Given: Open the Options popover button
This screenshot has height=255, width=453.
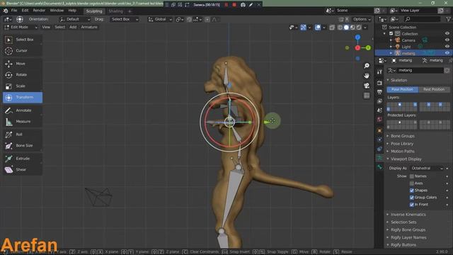Looking at the screenshot, I should (x=362, y=19).
